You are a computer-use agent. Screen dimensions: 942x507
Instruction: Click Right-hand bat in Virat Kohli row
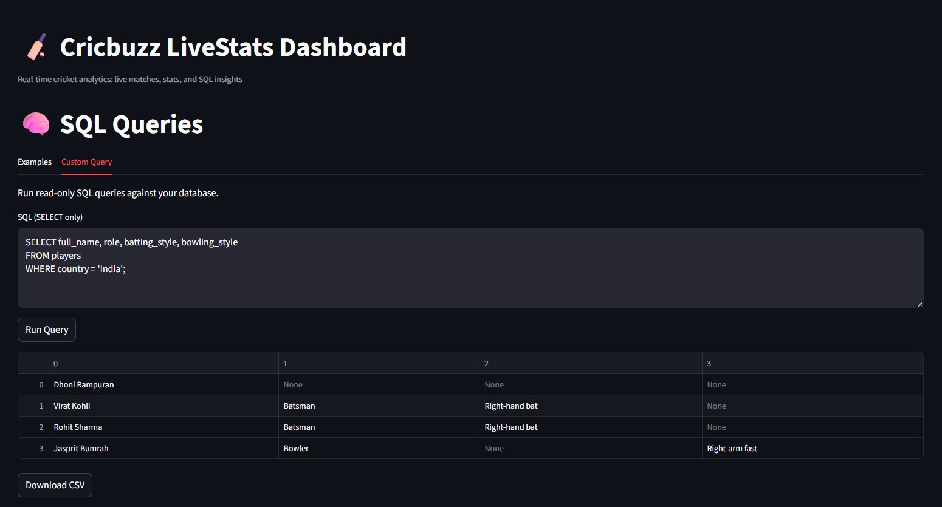click(x=591, y=406)
